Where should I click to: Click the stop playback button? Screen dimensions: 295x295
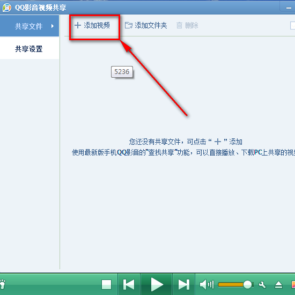[107, 284]
